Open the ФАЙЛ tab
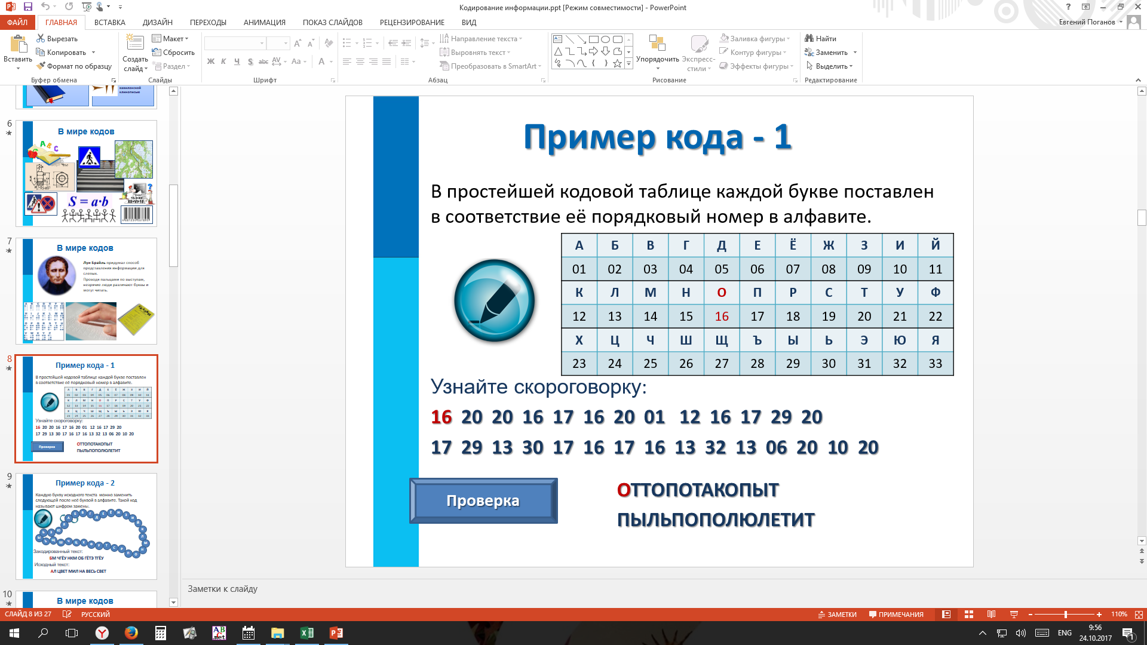 click(17, 22)
